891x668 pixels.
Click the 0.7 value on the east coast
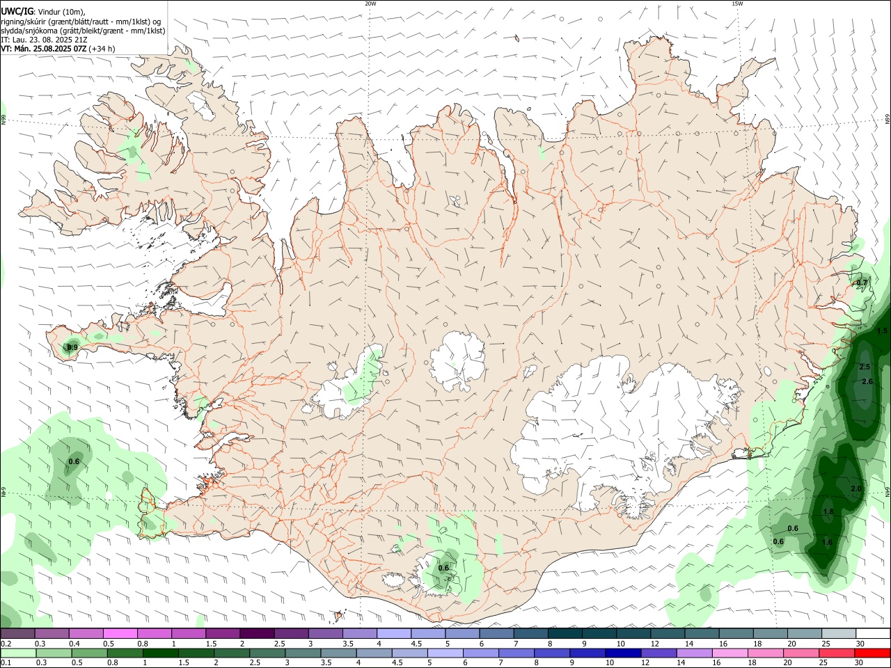[862, 283]
